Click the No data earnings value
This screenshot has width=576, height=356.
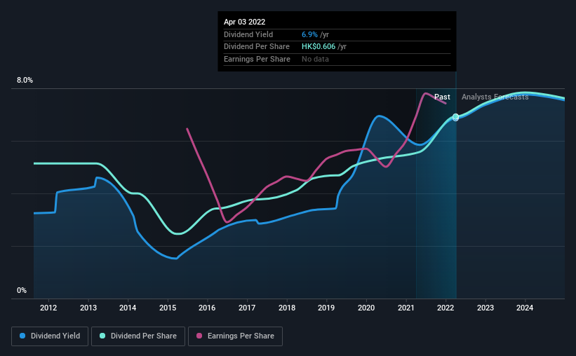(315, 59)
